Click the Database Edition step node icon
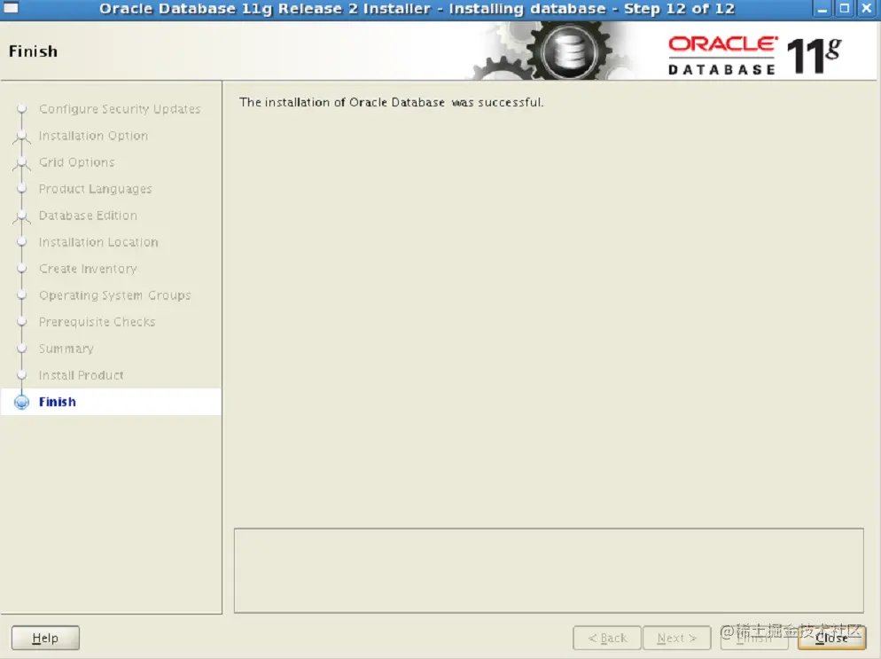Image resolution: width=881 pixels, height=659 pixels. (x=21, y=216)
